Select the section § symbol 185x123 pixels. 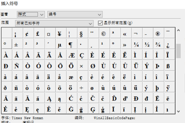click(x=83, y=33)
